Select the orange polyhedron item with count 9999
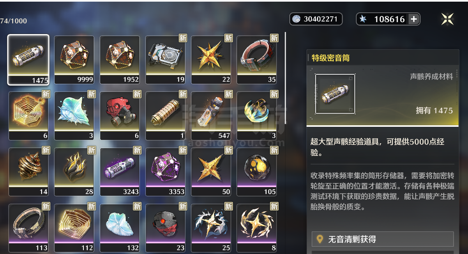Screen dimensions: 468x254 point(74,59)
